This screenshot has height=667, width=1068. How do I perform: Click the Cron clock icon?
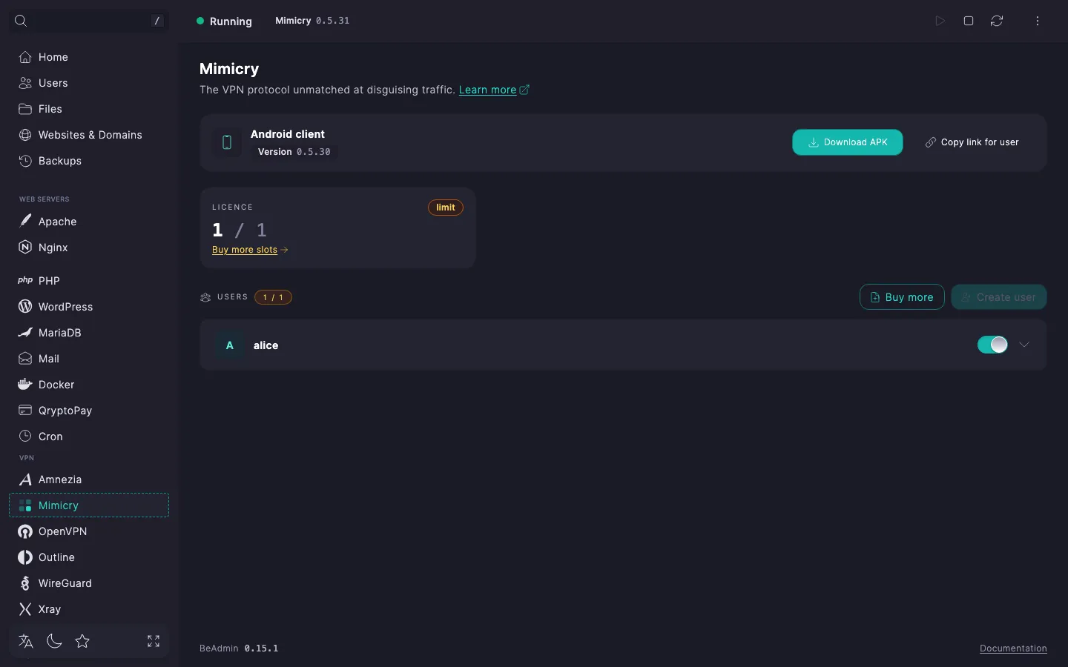(25, 437)
